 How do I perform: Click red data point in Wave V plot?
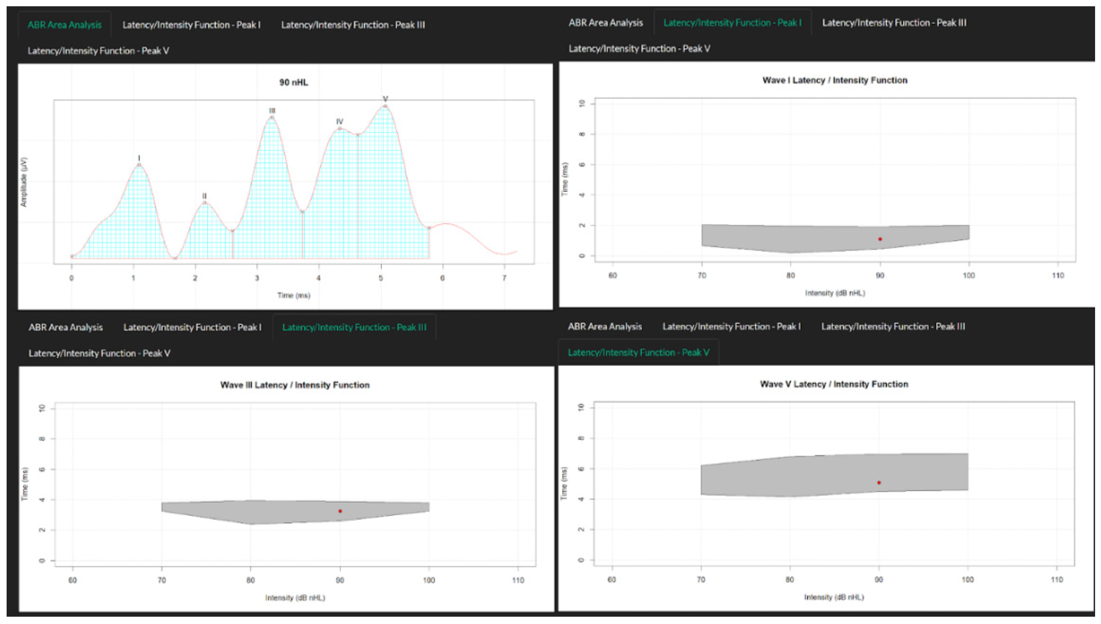click(879, 483)
